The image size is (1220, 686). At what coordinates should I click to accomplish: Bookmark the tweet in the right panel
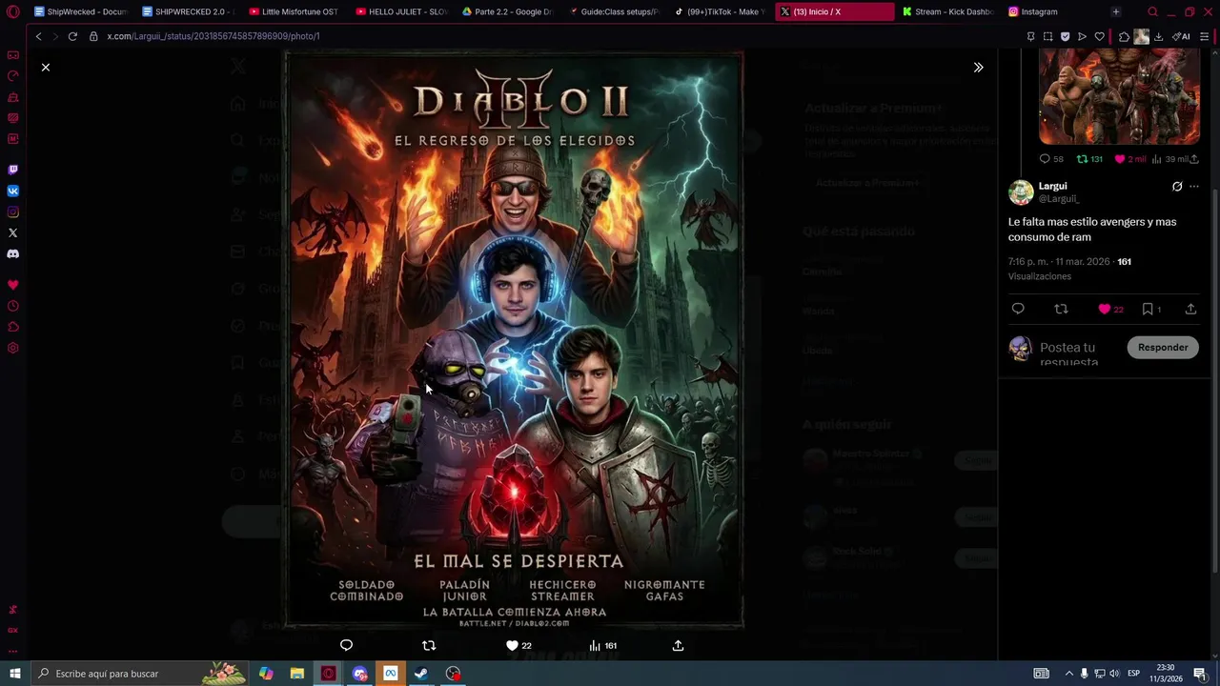(x=1148, y=309)
